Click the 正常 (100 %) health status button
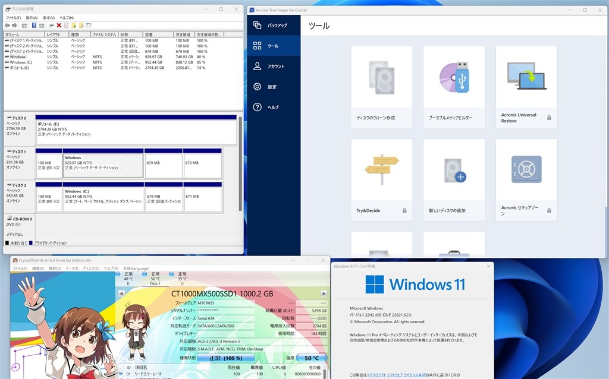Image resolution: width=609 pixels, height=379 pixels. point(225,358)
